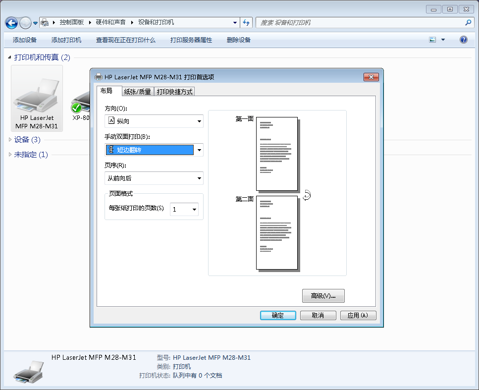Click the search magnifier icon
This screenshot has width=479, height=390.
pos(468,23)
